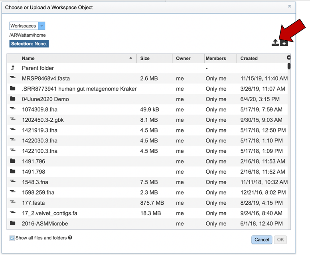
Task: Click the create new folder icon
Action: (284, 43)
